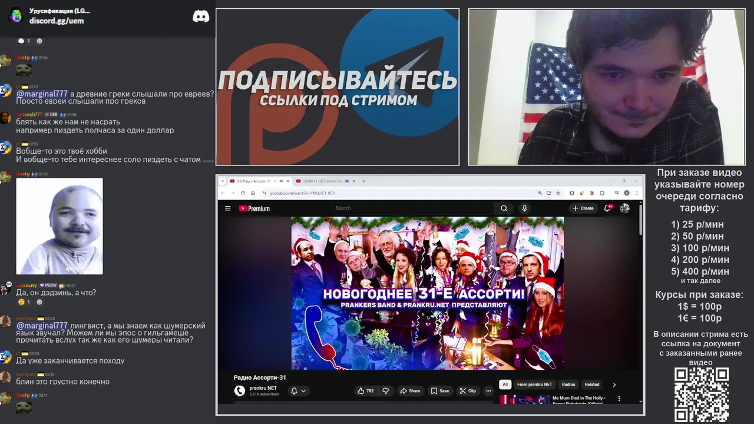The height and width of the screenshot is (424, 754).
Task: Open the Me Mum Died video thumbnail
Action: (x=524, y=399)
